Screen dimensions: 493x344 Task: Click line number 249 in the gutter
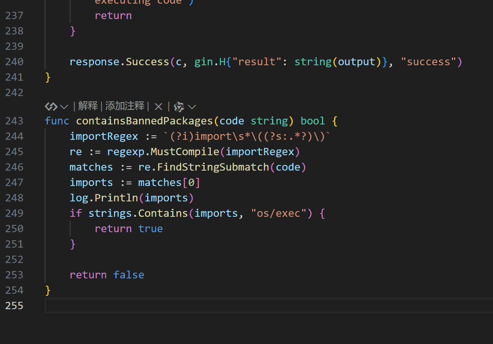pos(15,213)
